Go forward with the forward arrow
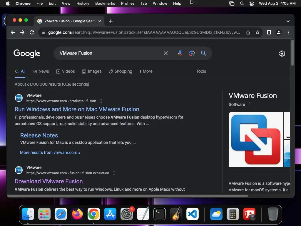The width and height of the screenshot is (301, 226). click(22, 32)
